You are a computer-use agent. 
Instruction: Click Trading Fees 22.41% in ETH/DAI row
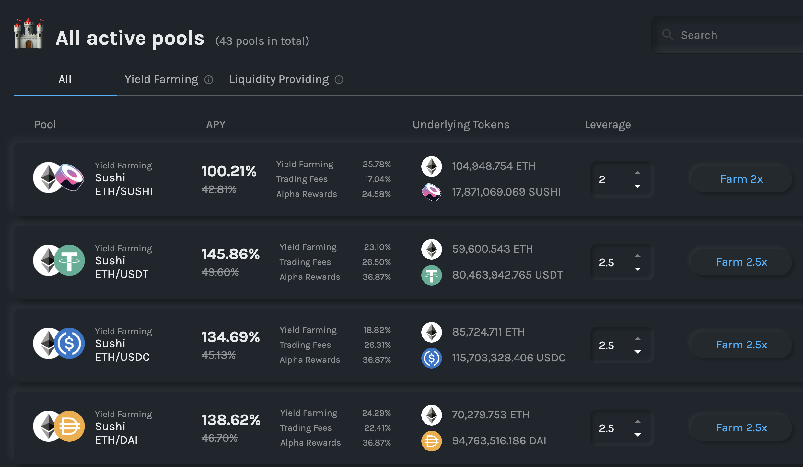pyautogui.click(x=336, y=428)
